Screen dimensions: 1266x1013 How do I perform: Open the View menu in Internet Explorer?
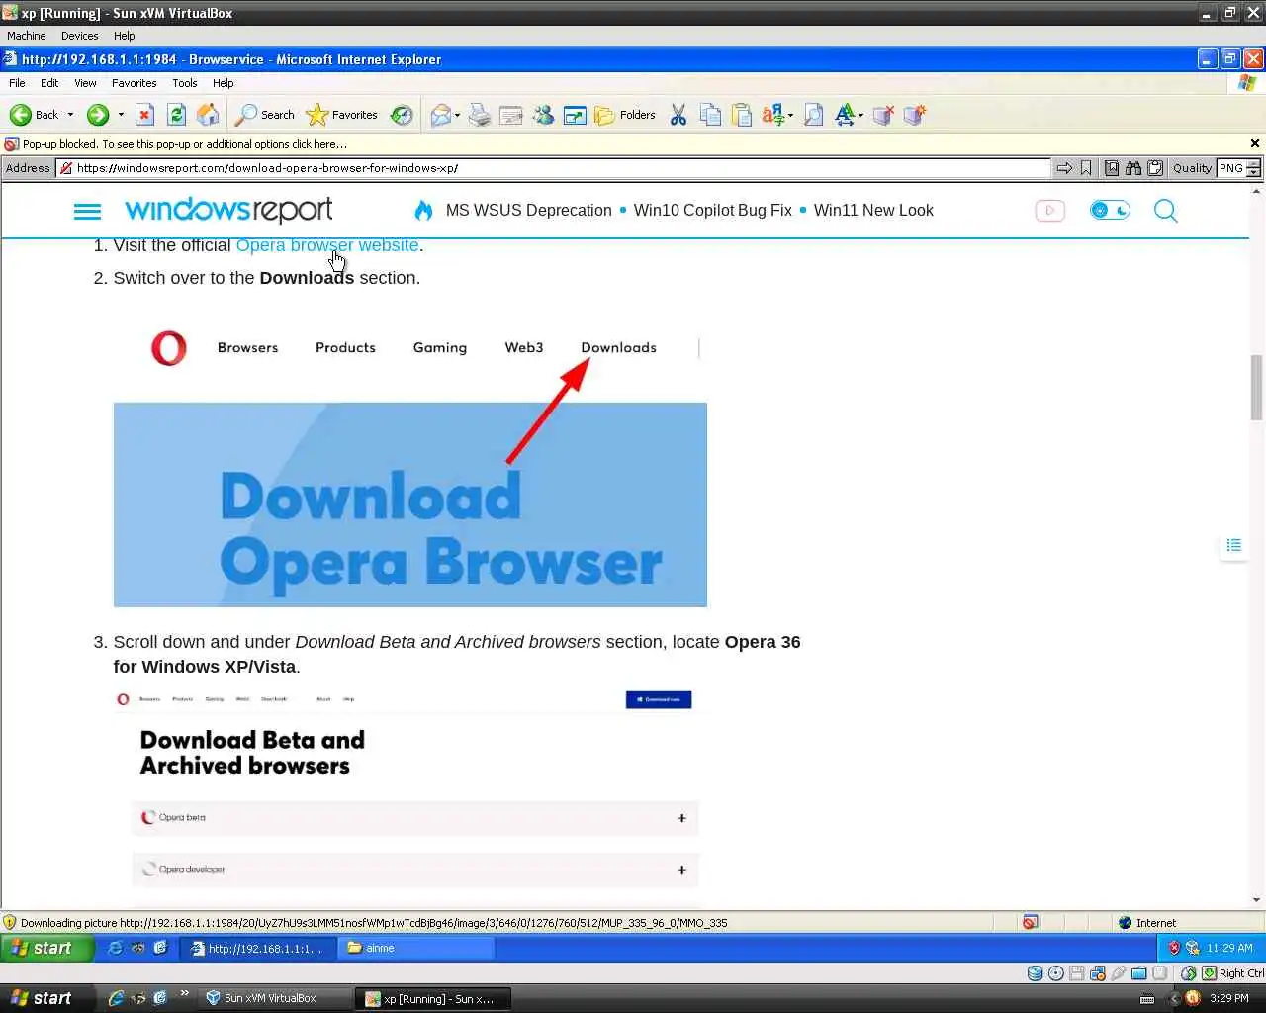pos(85,83)
